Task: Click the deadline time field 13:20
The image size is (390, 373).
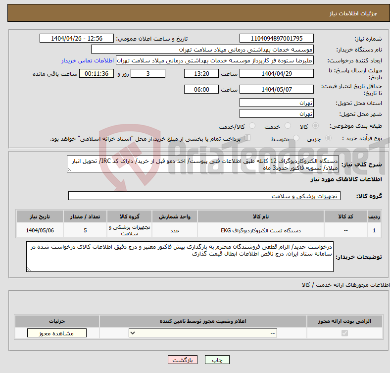Action: tap(201, 73)
